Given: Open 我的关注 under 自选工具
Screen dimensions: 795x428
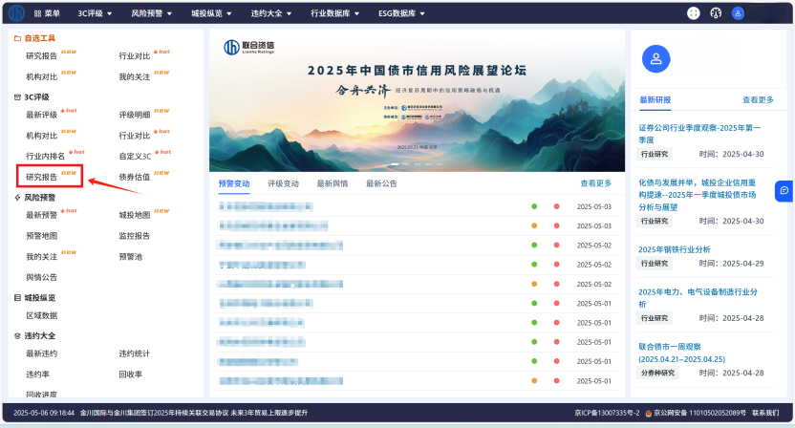Looking at the screenshot, I should (135, 76).
